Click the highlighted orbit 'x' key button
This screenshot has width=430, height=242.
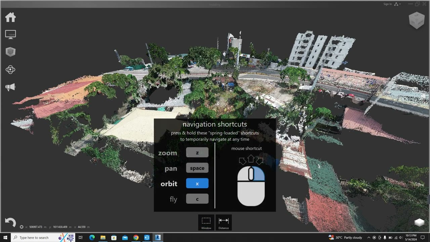coord(197,184)
